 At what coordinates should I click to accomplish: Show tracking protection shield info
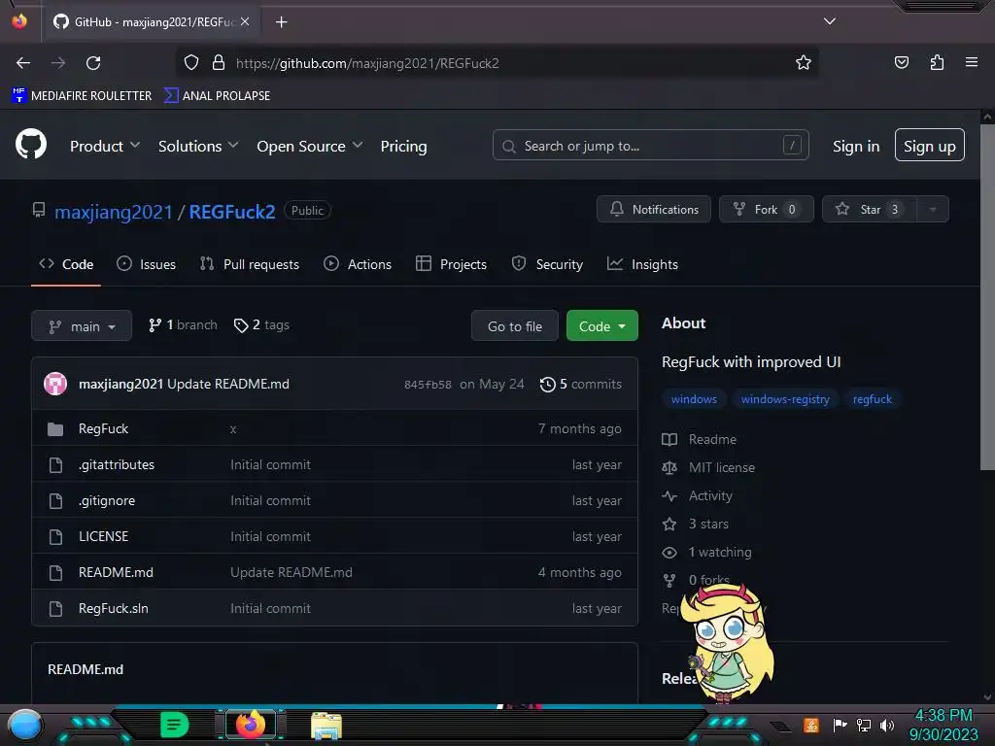pos(191,63)
